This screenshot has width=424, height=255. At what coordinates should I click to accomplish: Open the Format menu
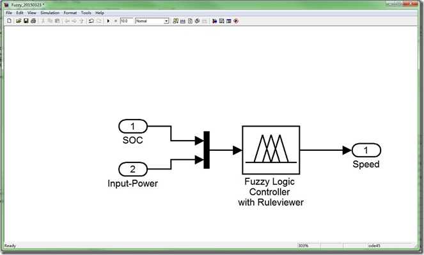70,13
